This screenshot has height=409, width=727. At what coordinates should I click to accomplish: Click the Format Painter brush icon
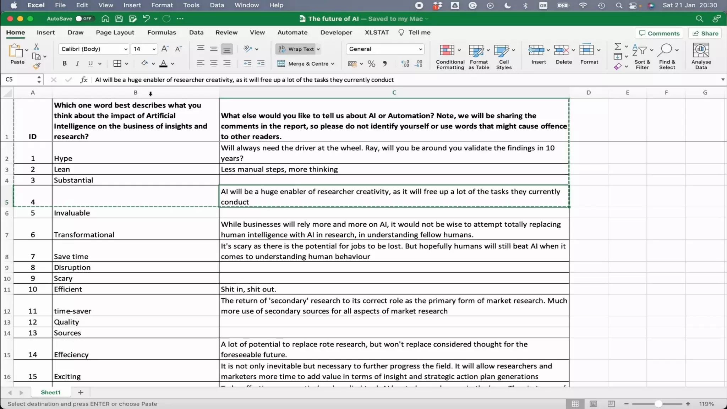pos(37,66)
